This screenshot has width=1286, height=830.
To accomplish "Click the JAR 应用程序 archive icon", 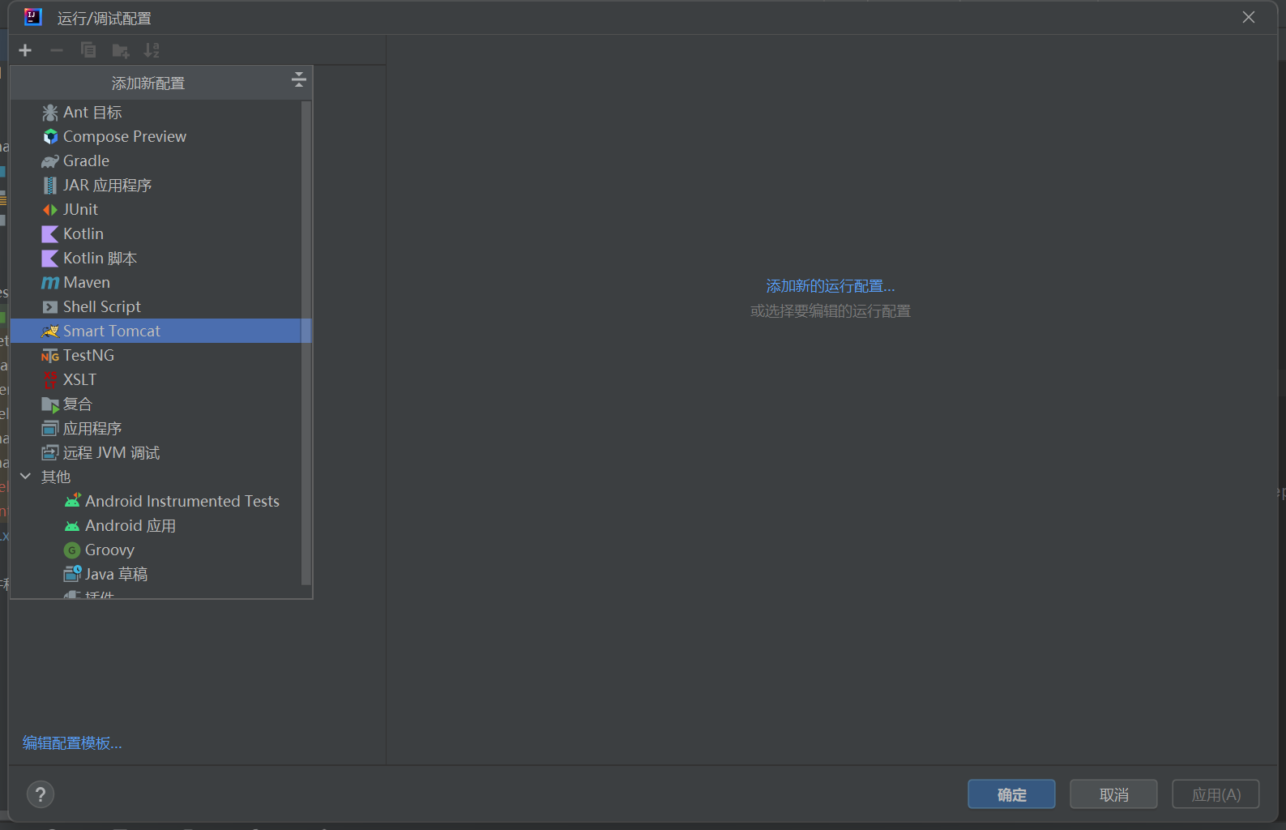I will pyautogui.click(x=50, y=186).
